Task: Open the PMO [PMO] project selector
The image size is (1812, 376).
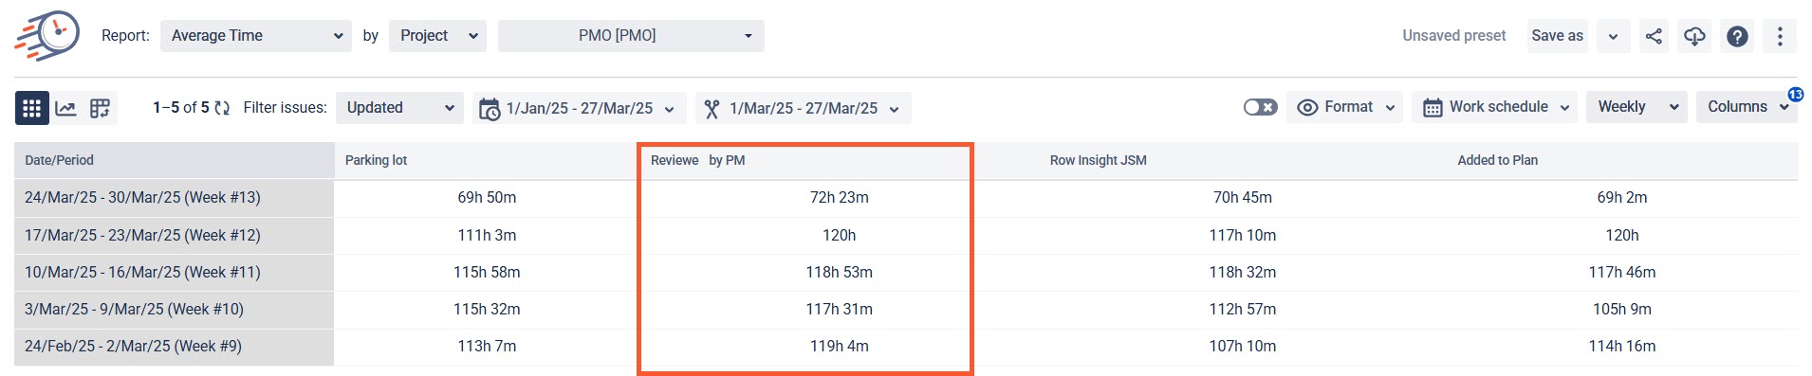Action: (x=631, y=36)
